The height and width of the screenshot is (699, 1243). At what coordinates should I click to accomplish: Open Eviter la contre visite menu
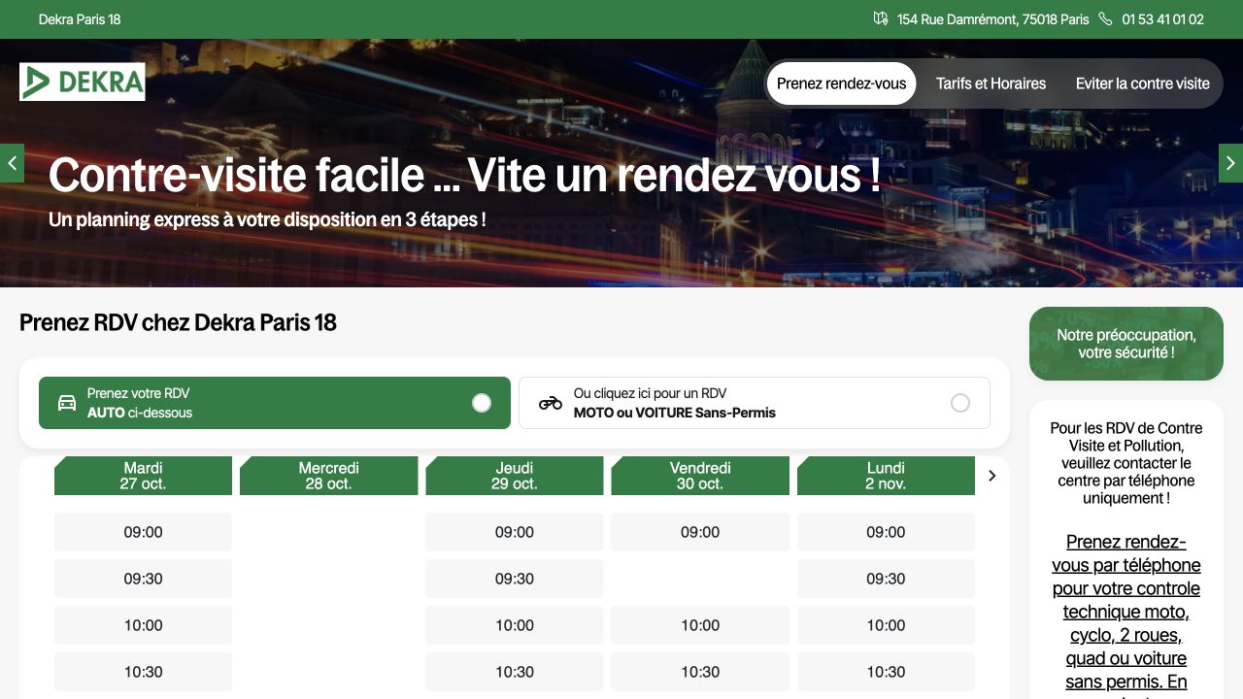click(1143, 83)
